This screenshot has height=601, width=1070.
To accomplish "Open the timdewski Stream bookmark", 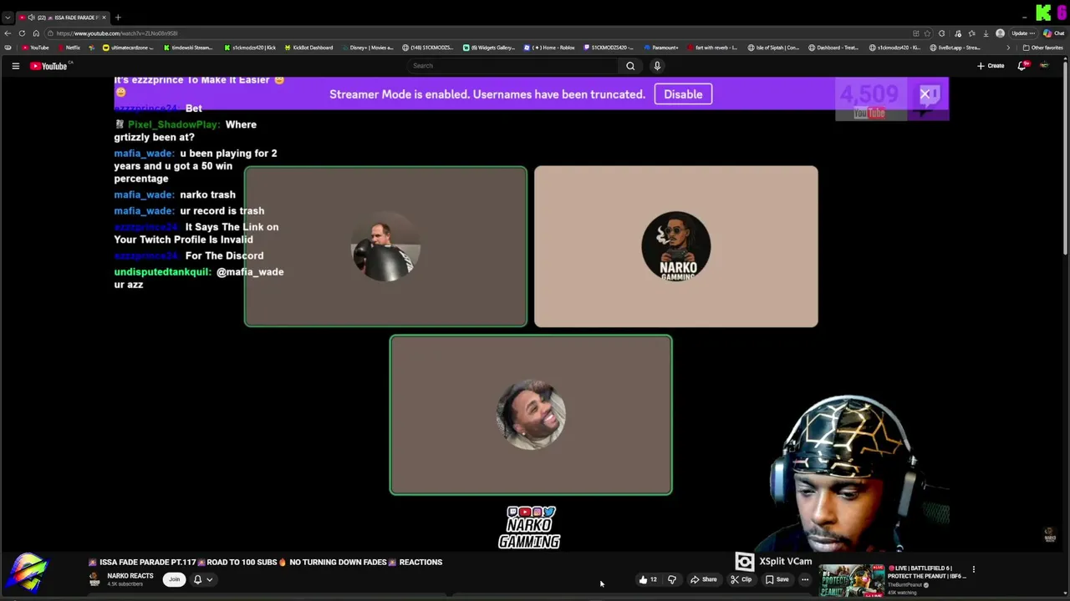I will 188,48.
